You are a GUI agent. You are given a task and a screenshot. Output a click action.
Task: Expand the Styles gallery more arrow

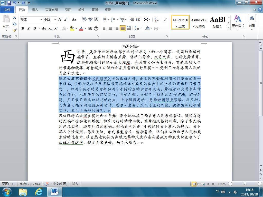(228, 27)
